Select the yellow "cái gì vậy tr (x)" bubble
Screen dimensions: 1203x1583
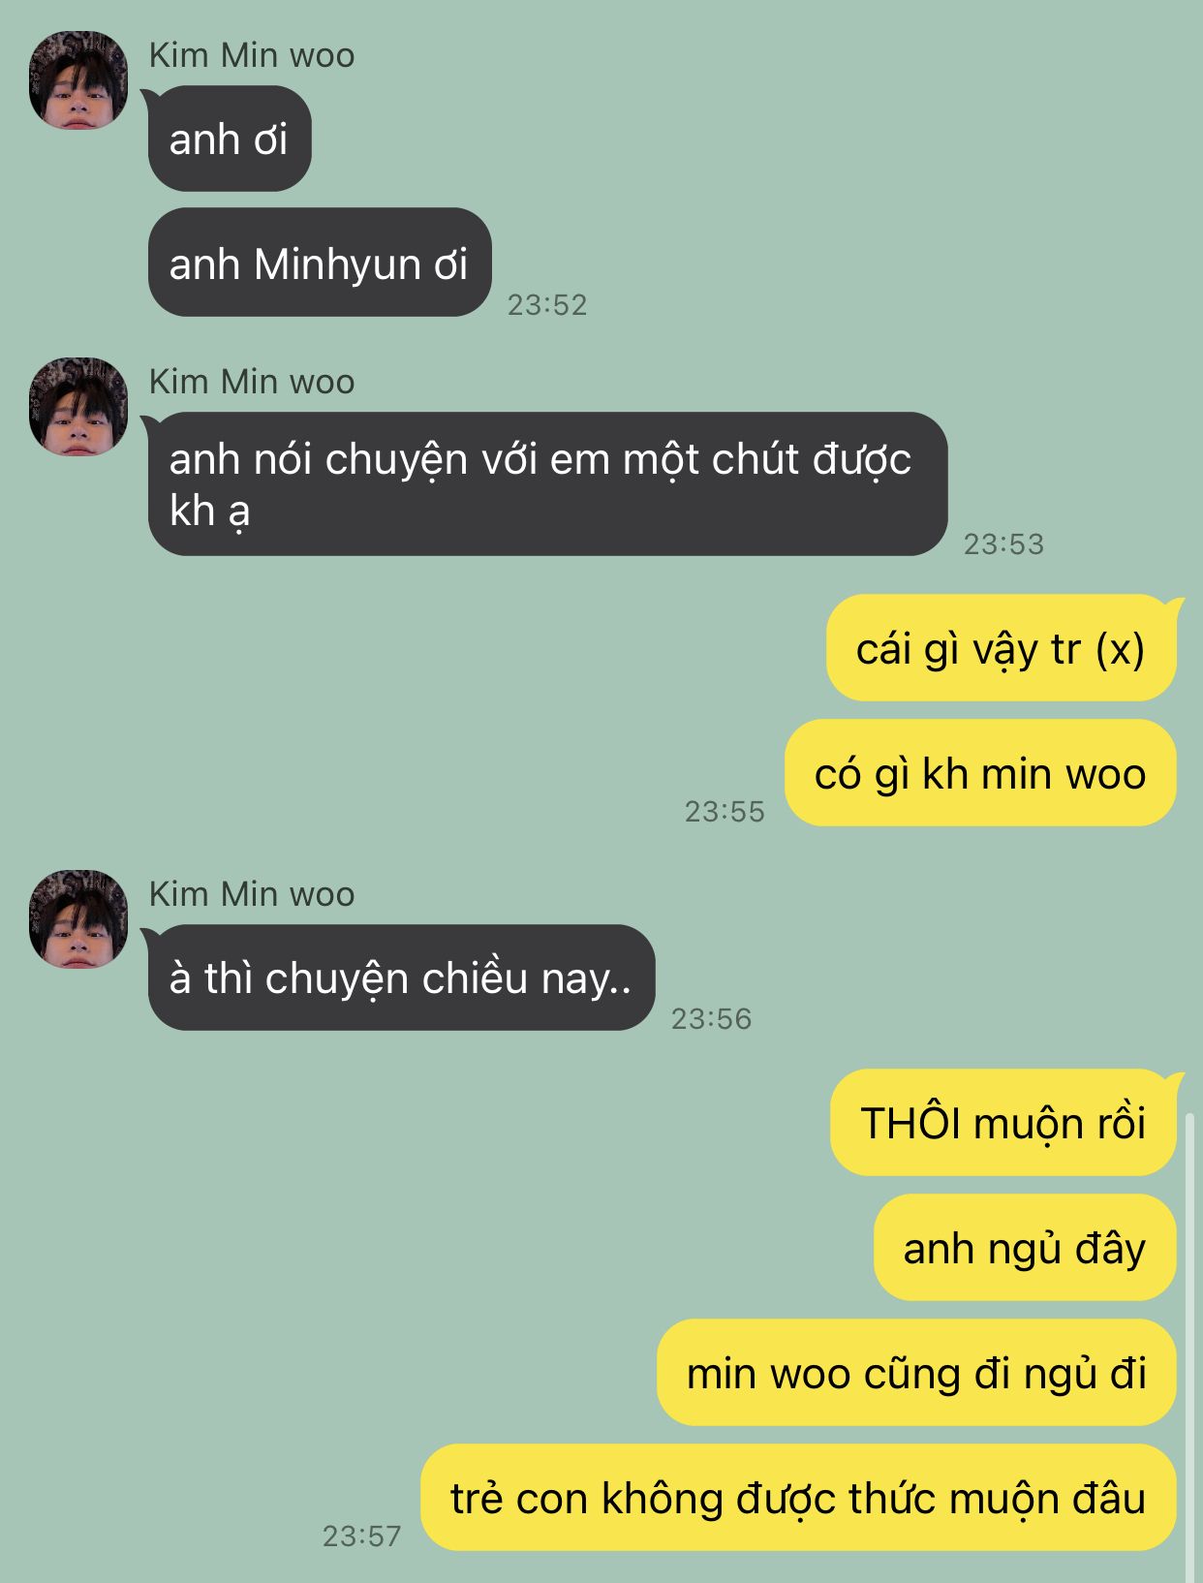1001,648
